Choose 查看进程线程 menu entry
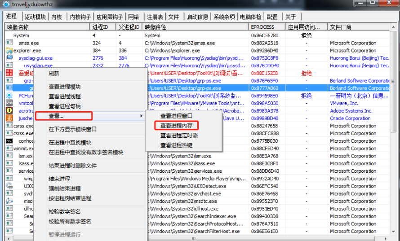The image size is (400, 241). (90, 96)
